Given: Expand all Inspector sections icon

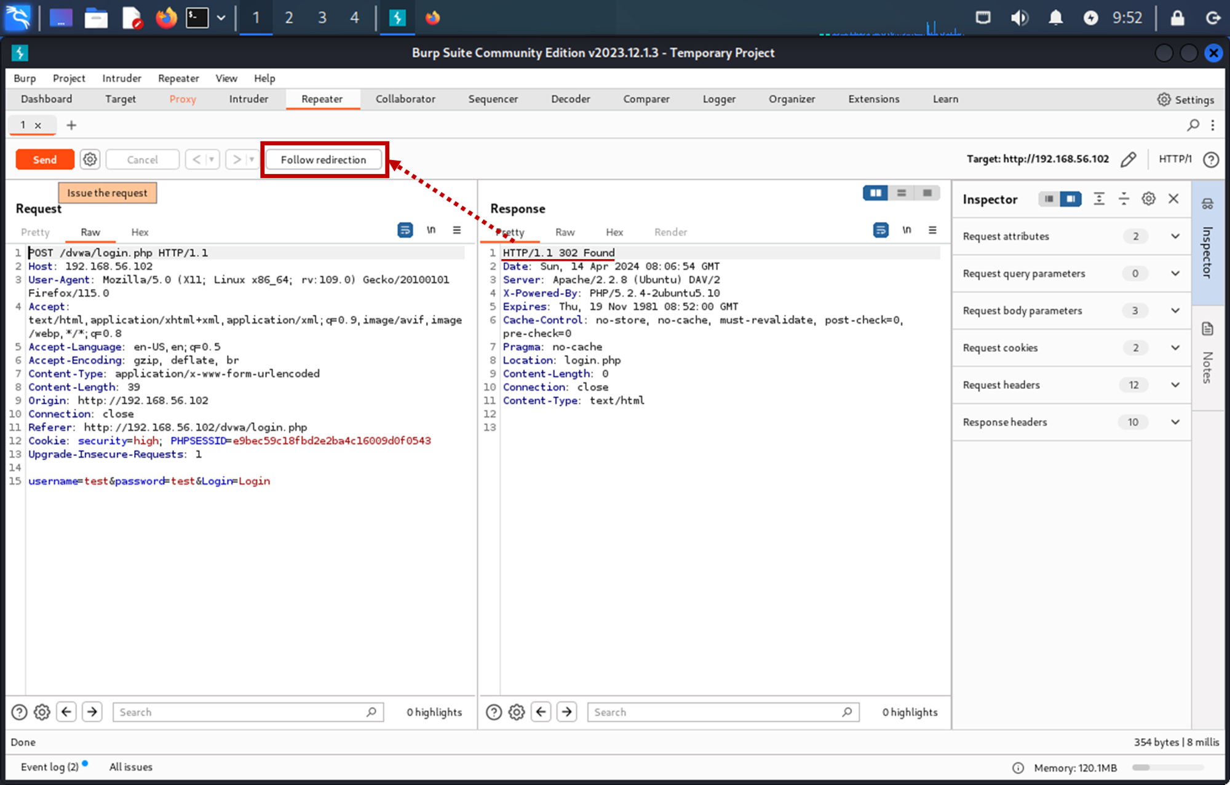Looking at the screenshot, I should coord(1099,199).
